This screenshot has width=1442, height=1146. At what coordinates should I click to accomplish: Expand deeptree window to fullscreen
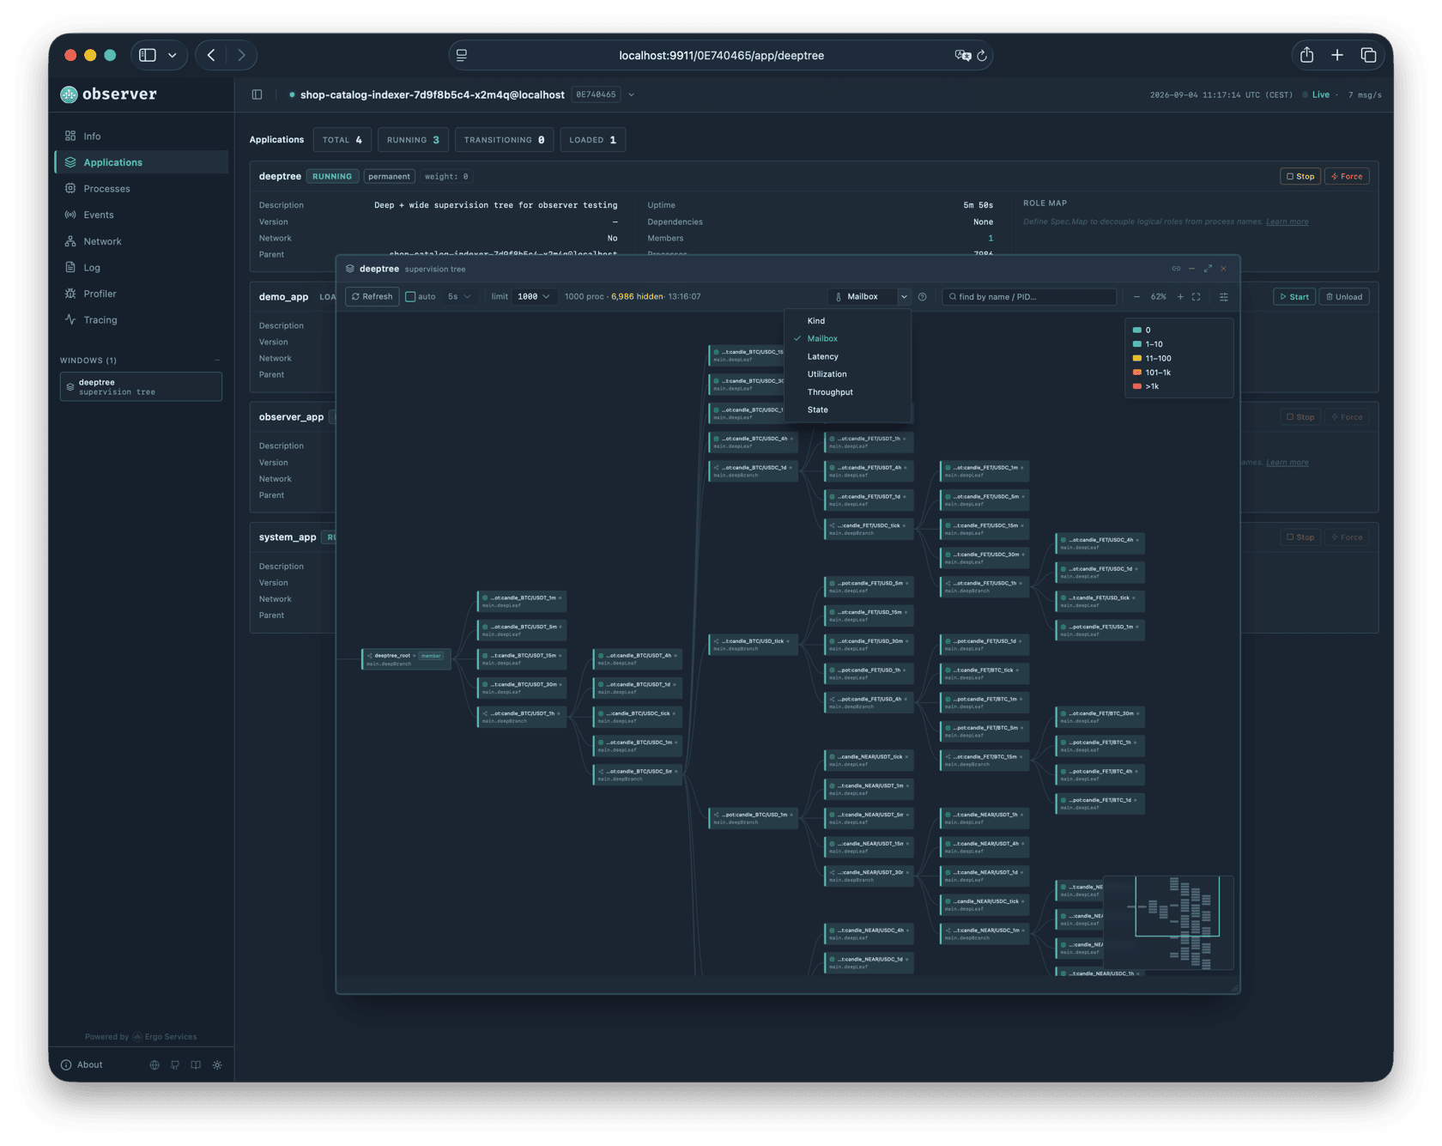(x=1208, y=269)
